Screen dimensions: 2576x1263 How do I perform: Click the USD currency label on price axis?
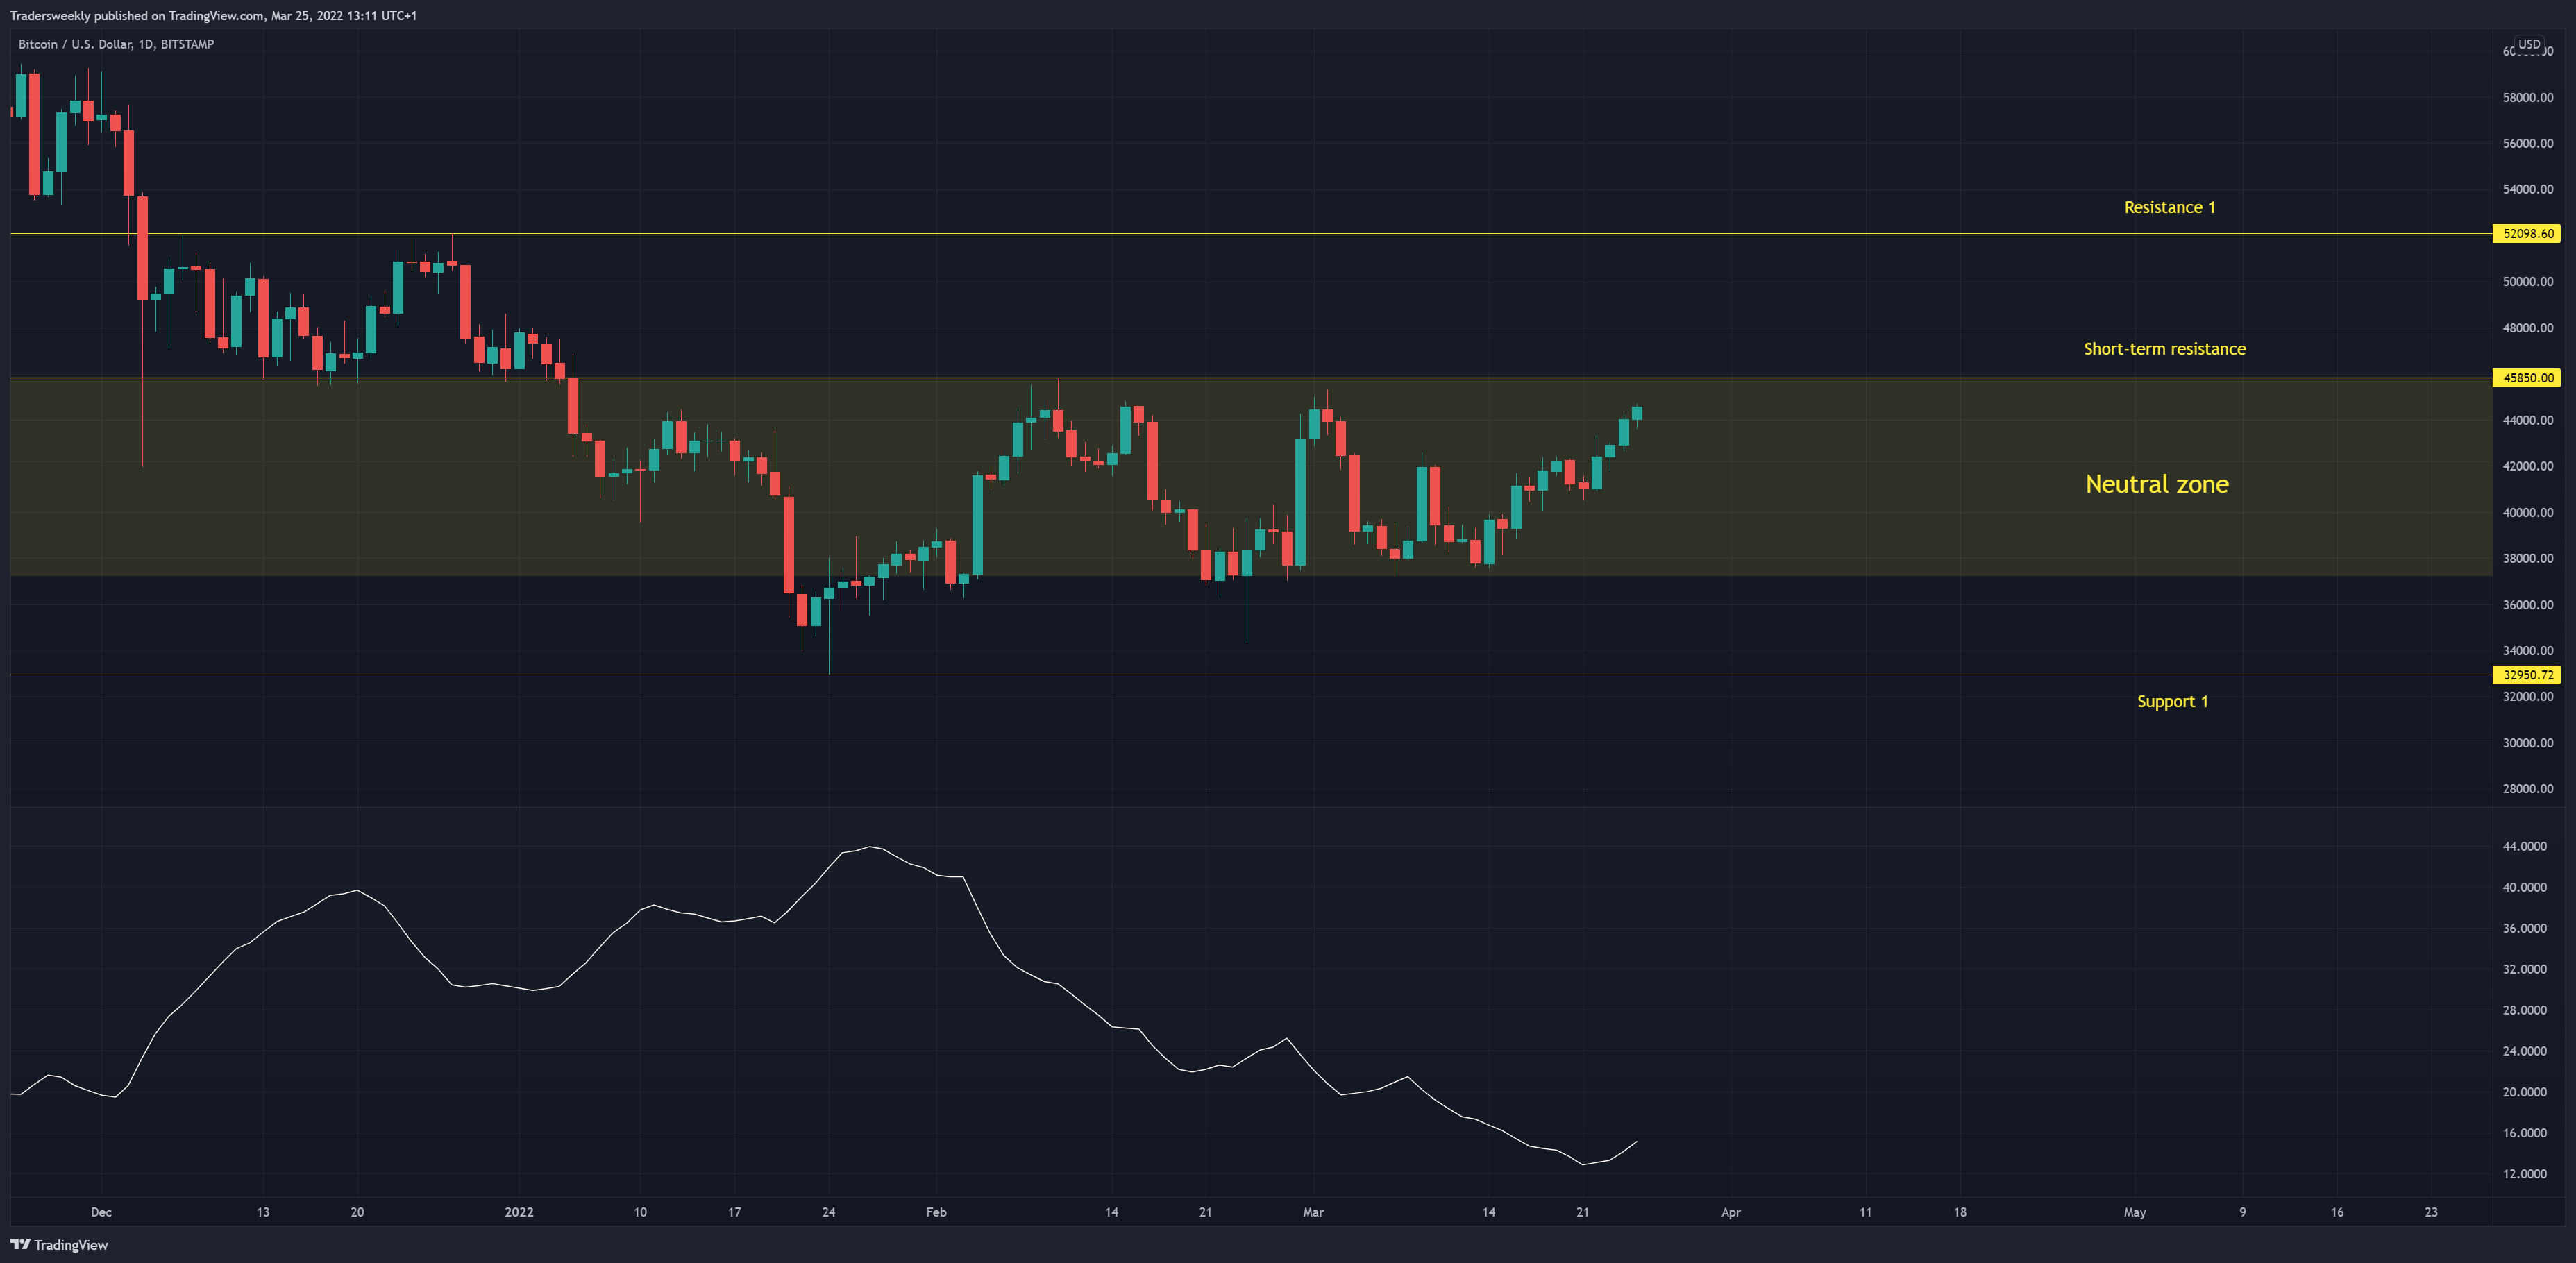[x=2529, y=44]
